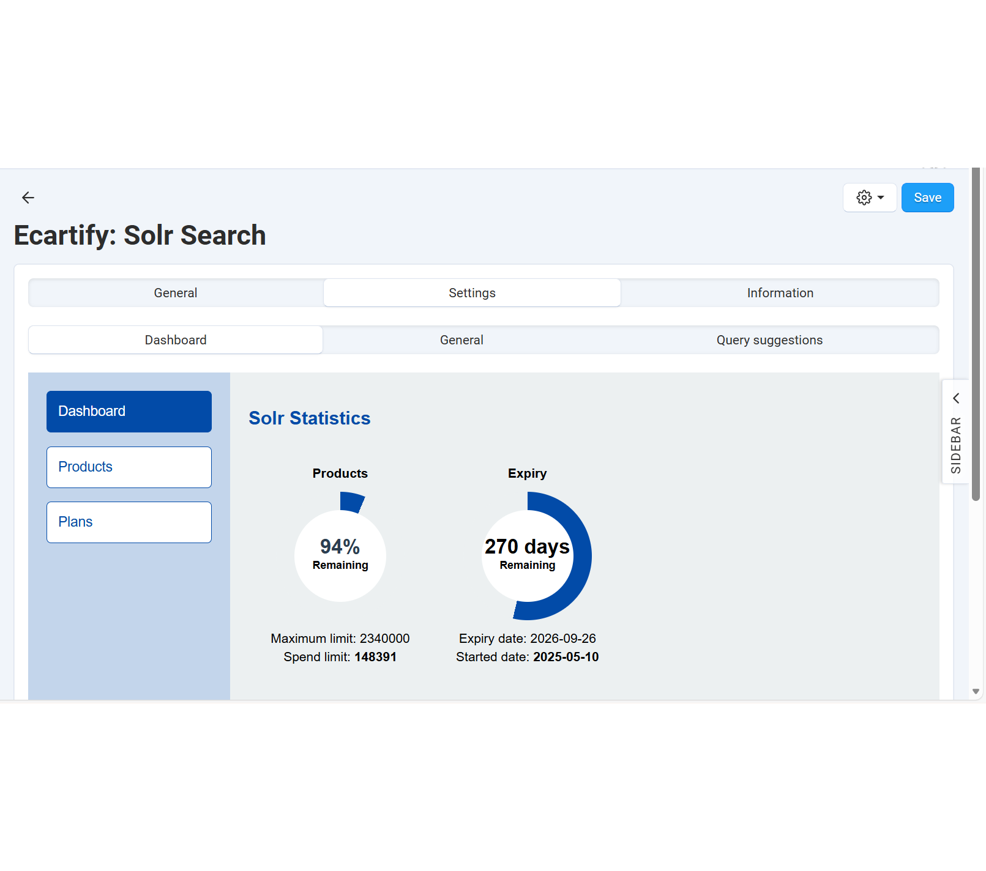Click the Solr Statistics heading
Screen dimensions: 986x871
pyautogui.click(x=309, y=418)
